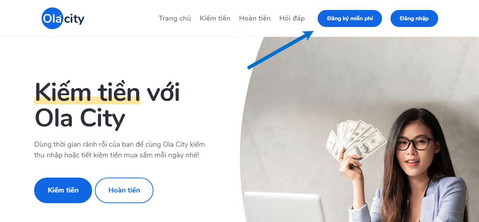Open the Trang chủ menu item

175,18
